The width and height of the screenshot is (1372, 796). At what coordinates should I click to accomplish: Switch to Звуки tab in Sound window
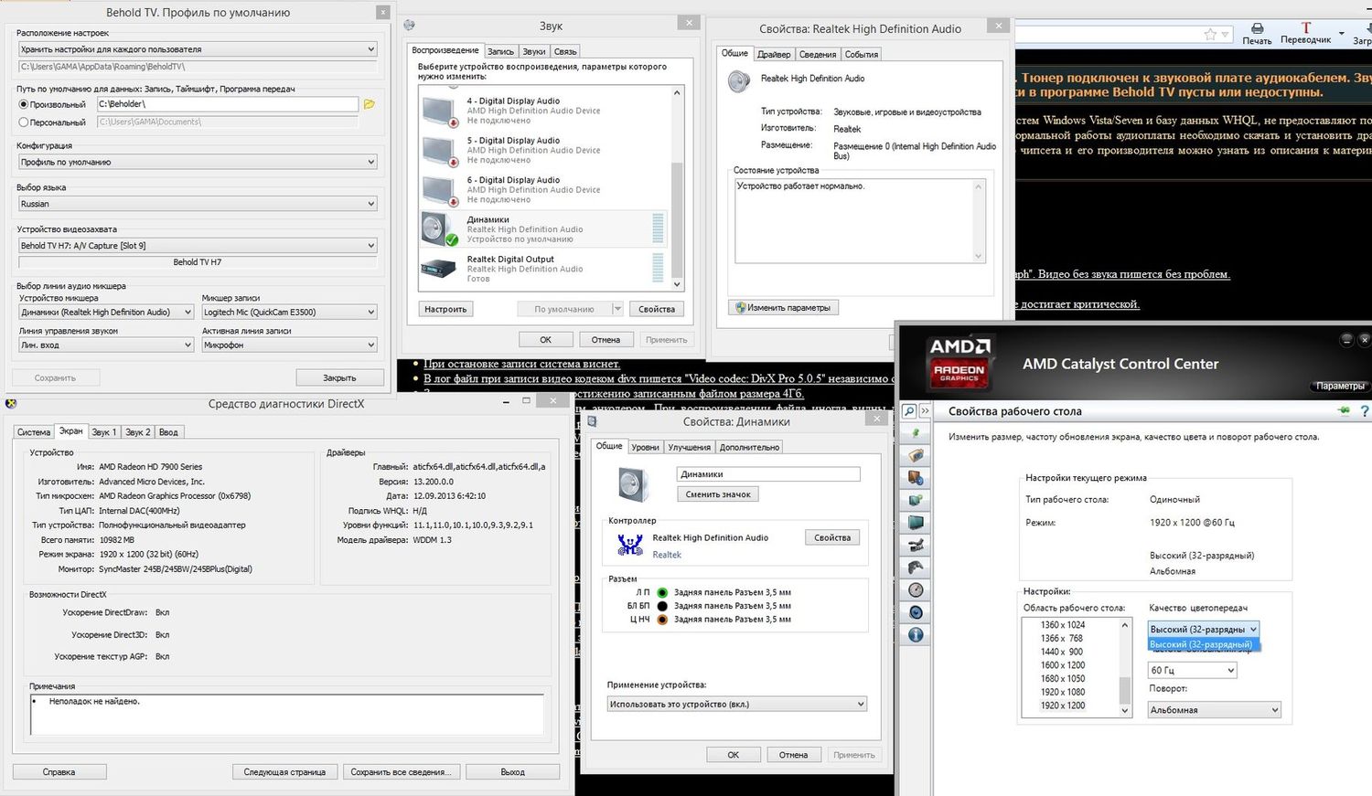[x=534, y=52]
